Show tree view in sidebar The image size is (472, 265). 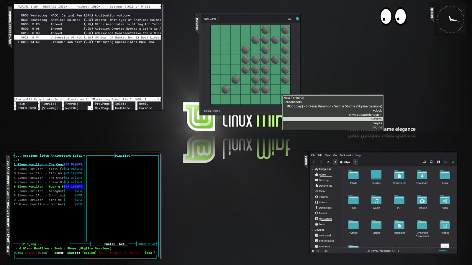coord(318,251)
